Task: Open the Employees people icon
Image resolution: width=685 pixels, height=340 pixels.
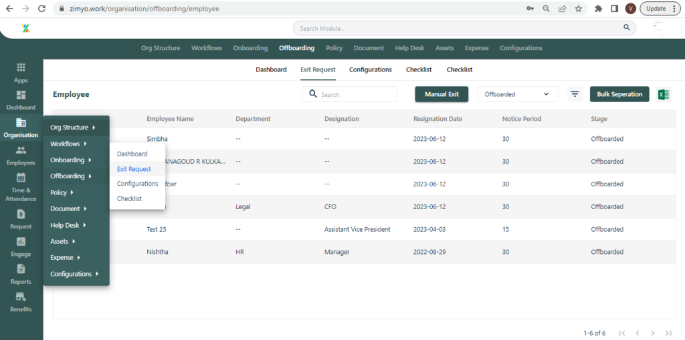Action: (x=21, y=150)
